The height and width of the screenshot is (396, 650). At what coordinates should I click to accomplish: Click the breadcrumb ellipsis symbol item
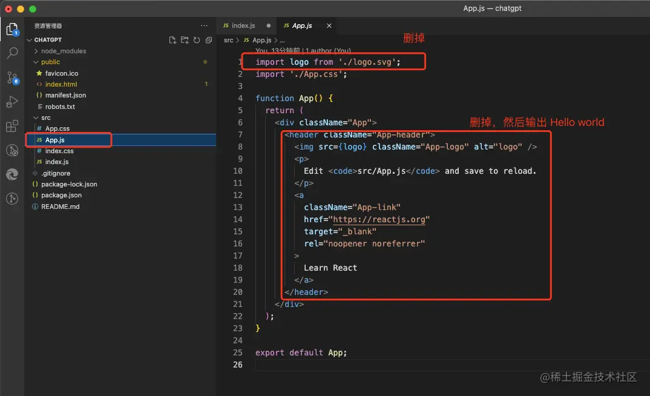[282, 40]
